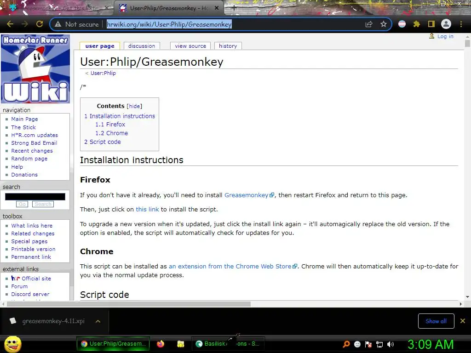
Task: Open Chrome's three-dot menu
Action: (461, 24)
